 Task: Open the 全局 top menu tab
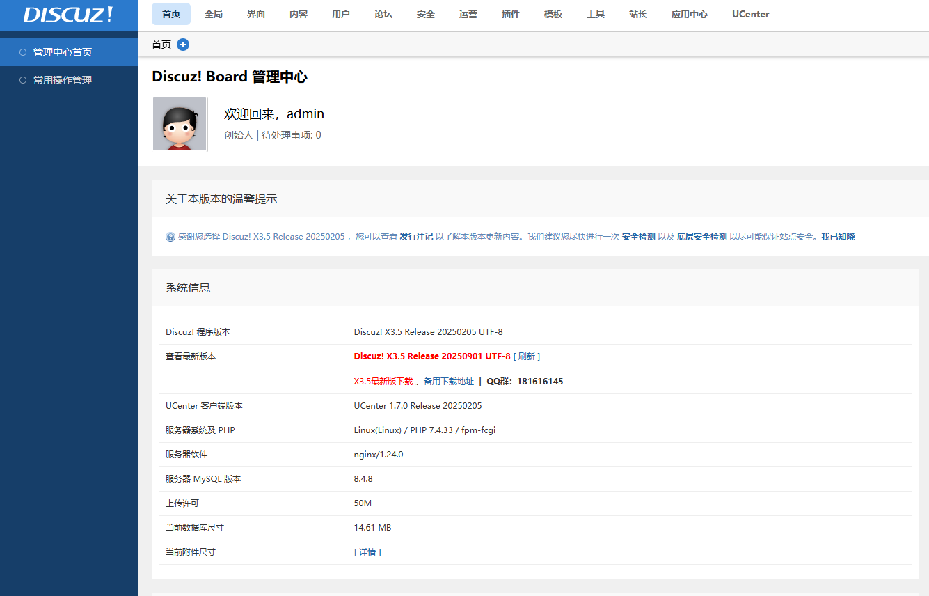[214, 14]
